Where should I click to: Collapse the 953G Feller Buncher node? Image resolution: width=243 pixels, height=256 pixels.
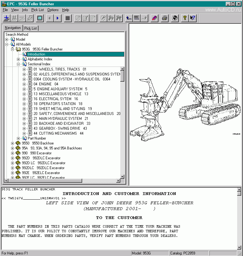point(12,49)
